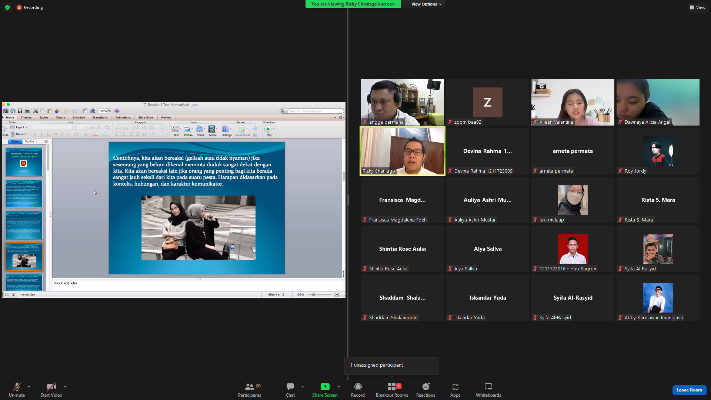The height and width of the screenshot is (400, 711).
Task: Open the View Options dropdown
Action: (x=426, y=4)
